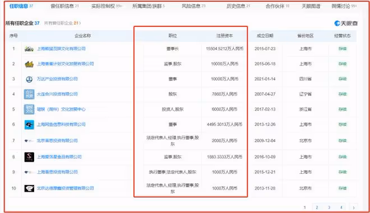Click status tag in row 1

343,49
